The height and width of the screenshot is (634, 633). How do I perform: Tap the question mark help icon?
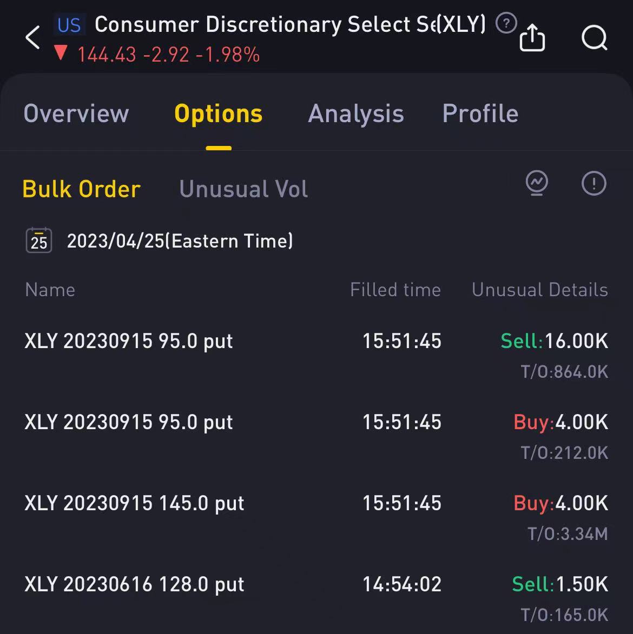pyautogui.click(x=506, y=24)
